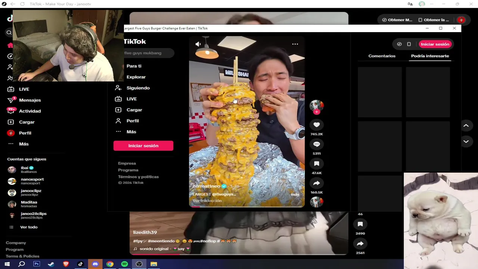Open Cargar in popup sidebar
Image resolution: width=478 pixels, height=269 pixels.
[129, 110]
